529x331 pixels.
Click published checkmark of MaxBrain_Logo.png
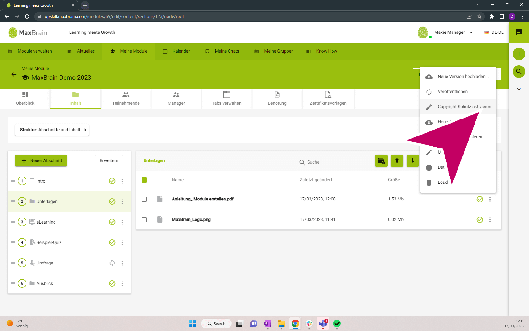(480, 220)
